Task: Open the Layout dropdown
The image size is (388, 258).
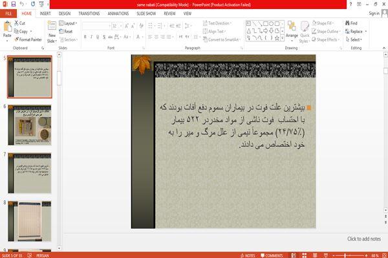Action: click(x=68, y=23)
